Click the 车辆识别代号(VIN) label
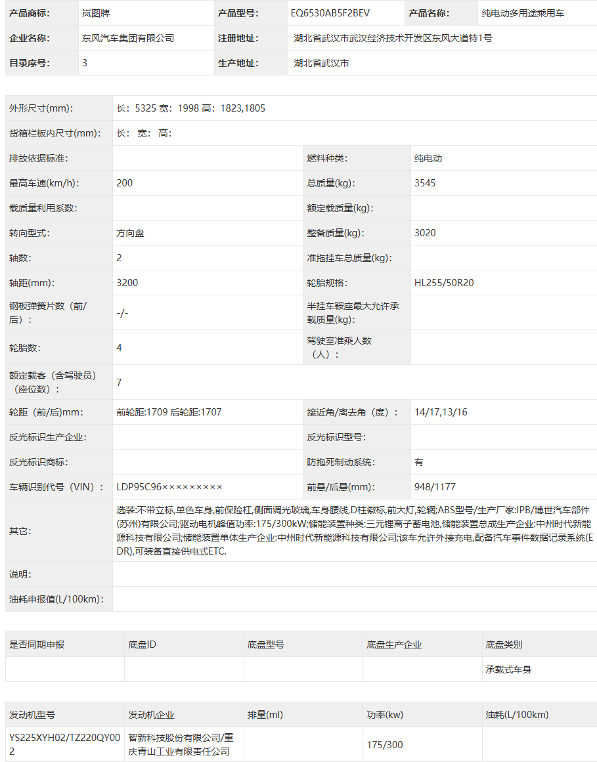 56,487
